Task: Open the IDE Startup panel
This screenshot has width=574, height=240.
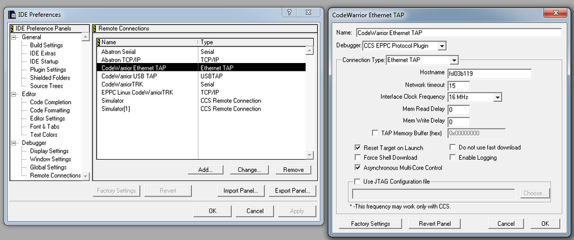Action: (44, 61)
